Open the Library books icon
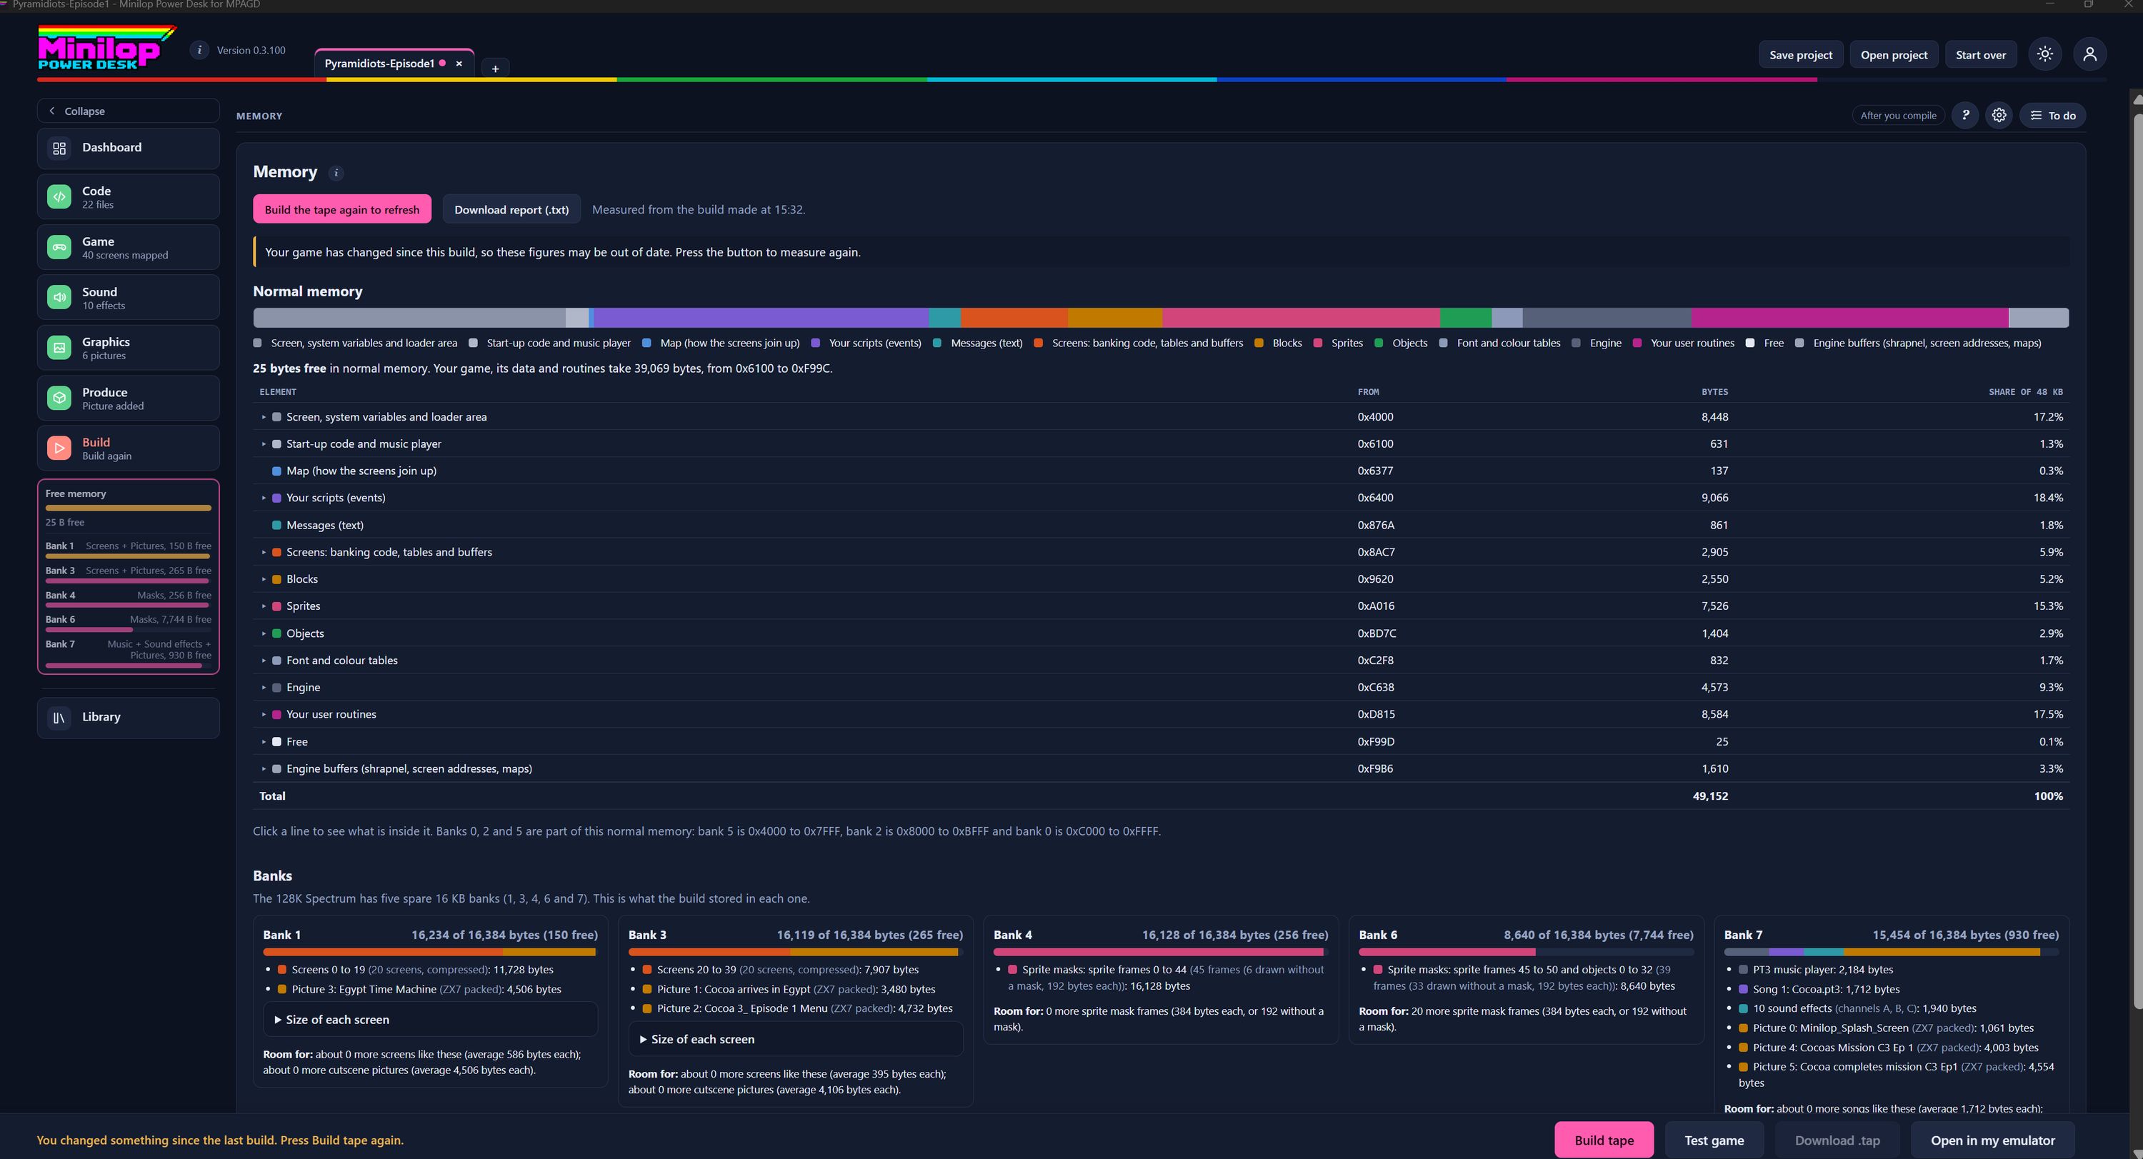Image resolution: width=2143 pixels, height=1159 pixels. 59,718
